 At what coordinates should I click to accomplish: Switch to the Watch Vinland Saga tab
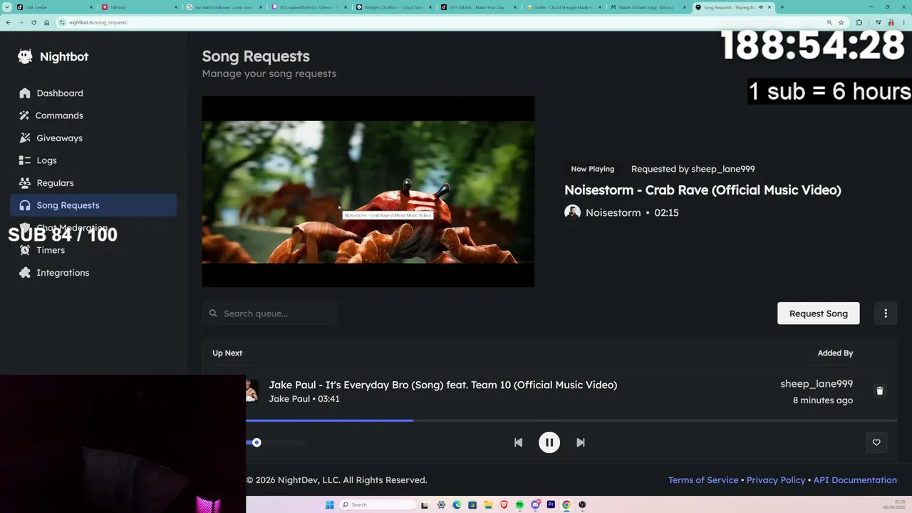648,7
